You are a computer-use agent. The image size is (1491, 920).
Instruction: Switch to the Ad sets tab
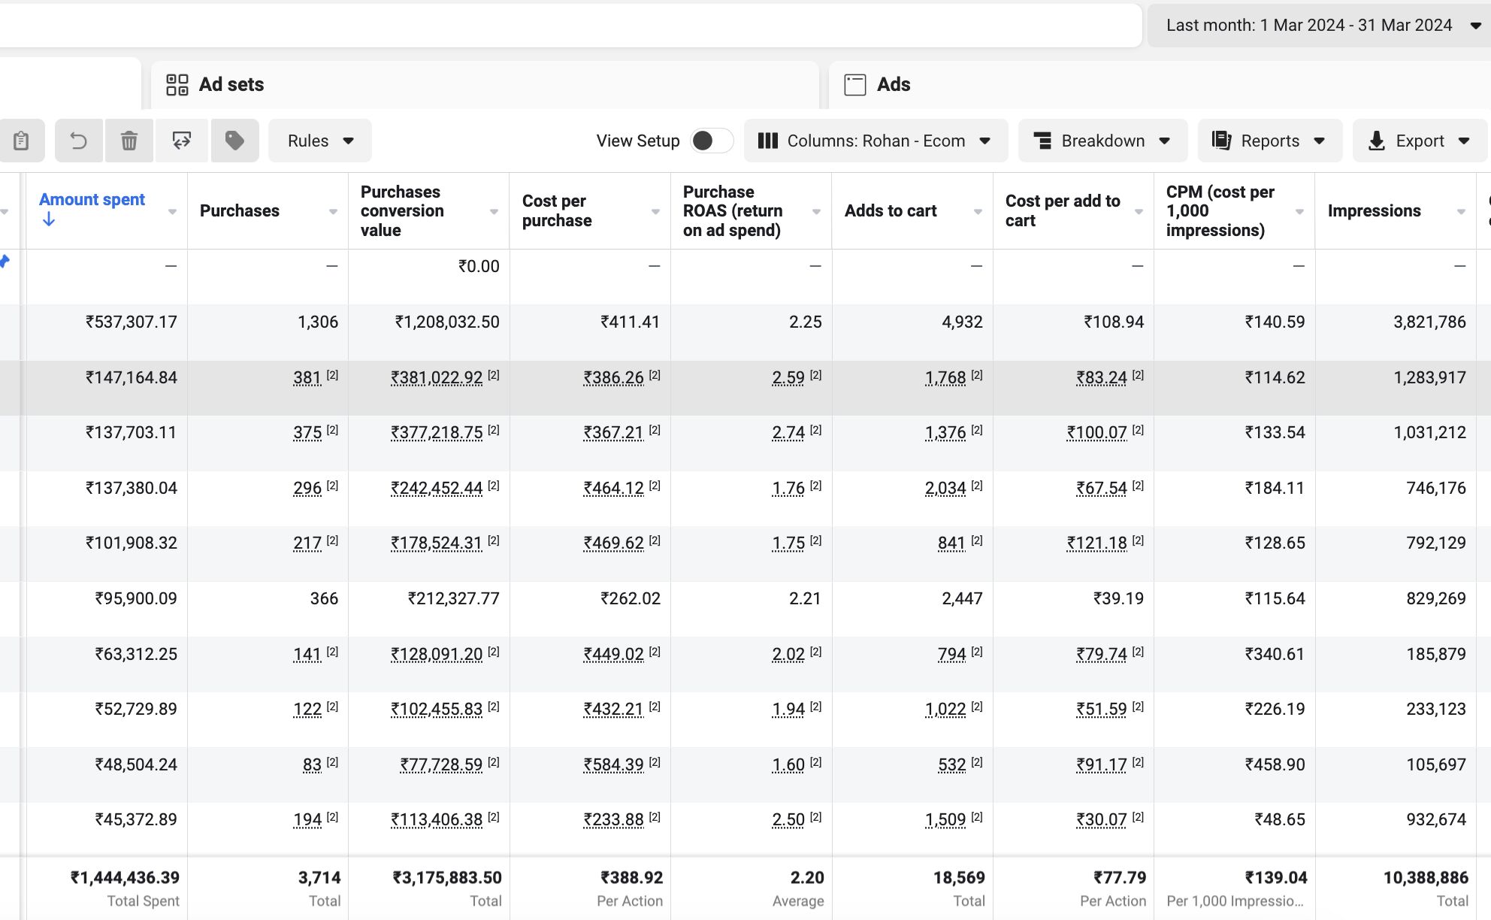tap(231, 85)
